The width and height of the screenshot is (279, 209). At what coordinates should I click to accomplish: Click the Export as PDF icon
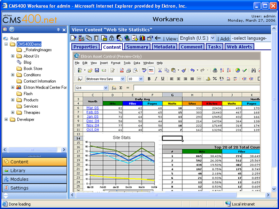click(x=122, y=70)
